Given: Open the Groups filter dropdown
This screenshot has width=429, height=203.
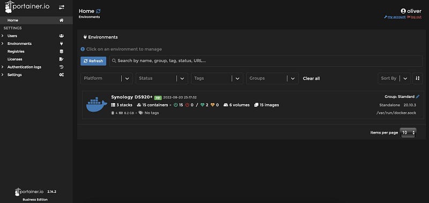Looking at the screenshot, I should pyautogui.click(x=272, y=78).
